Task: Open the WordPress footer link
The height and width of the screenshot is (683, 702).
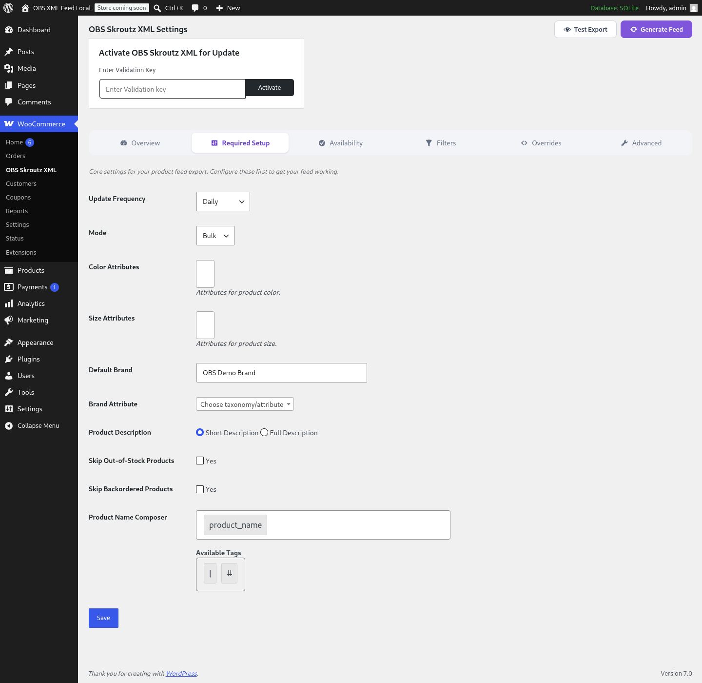Action: 181,673
